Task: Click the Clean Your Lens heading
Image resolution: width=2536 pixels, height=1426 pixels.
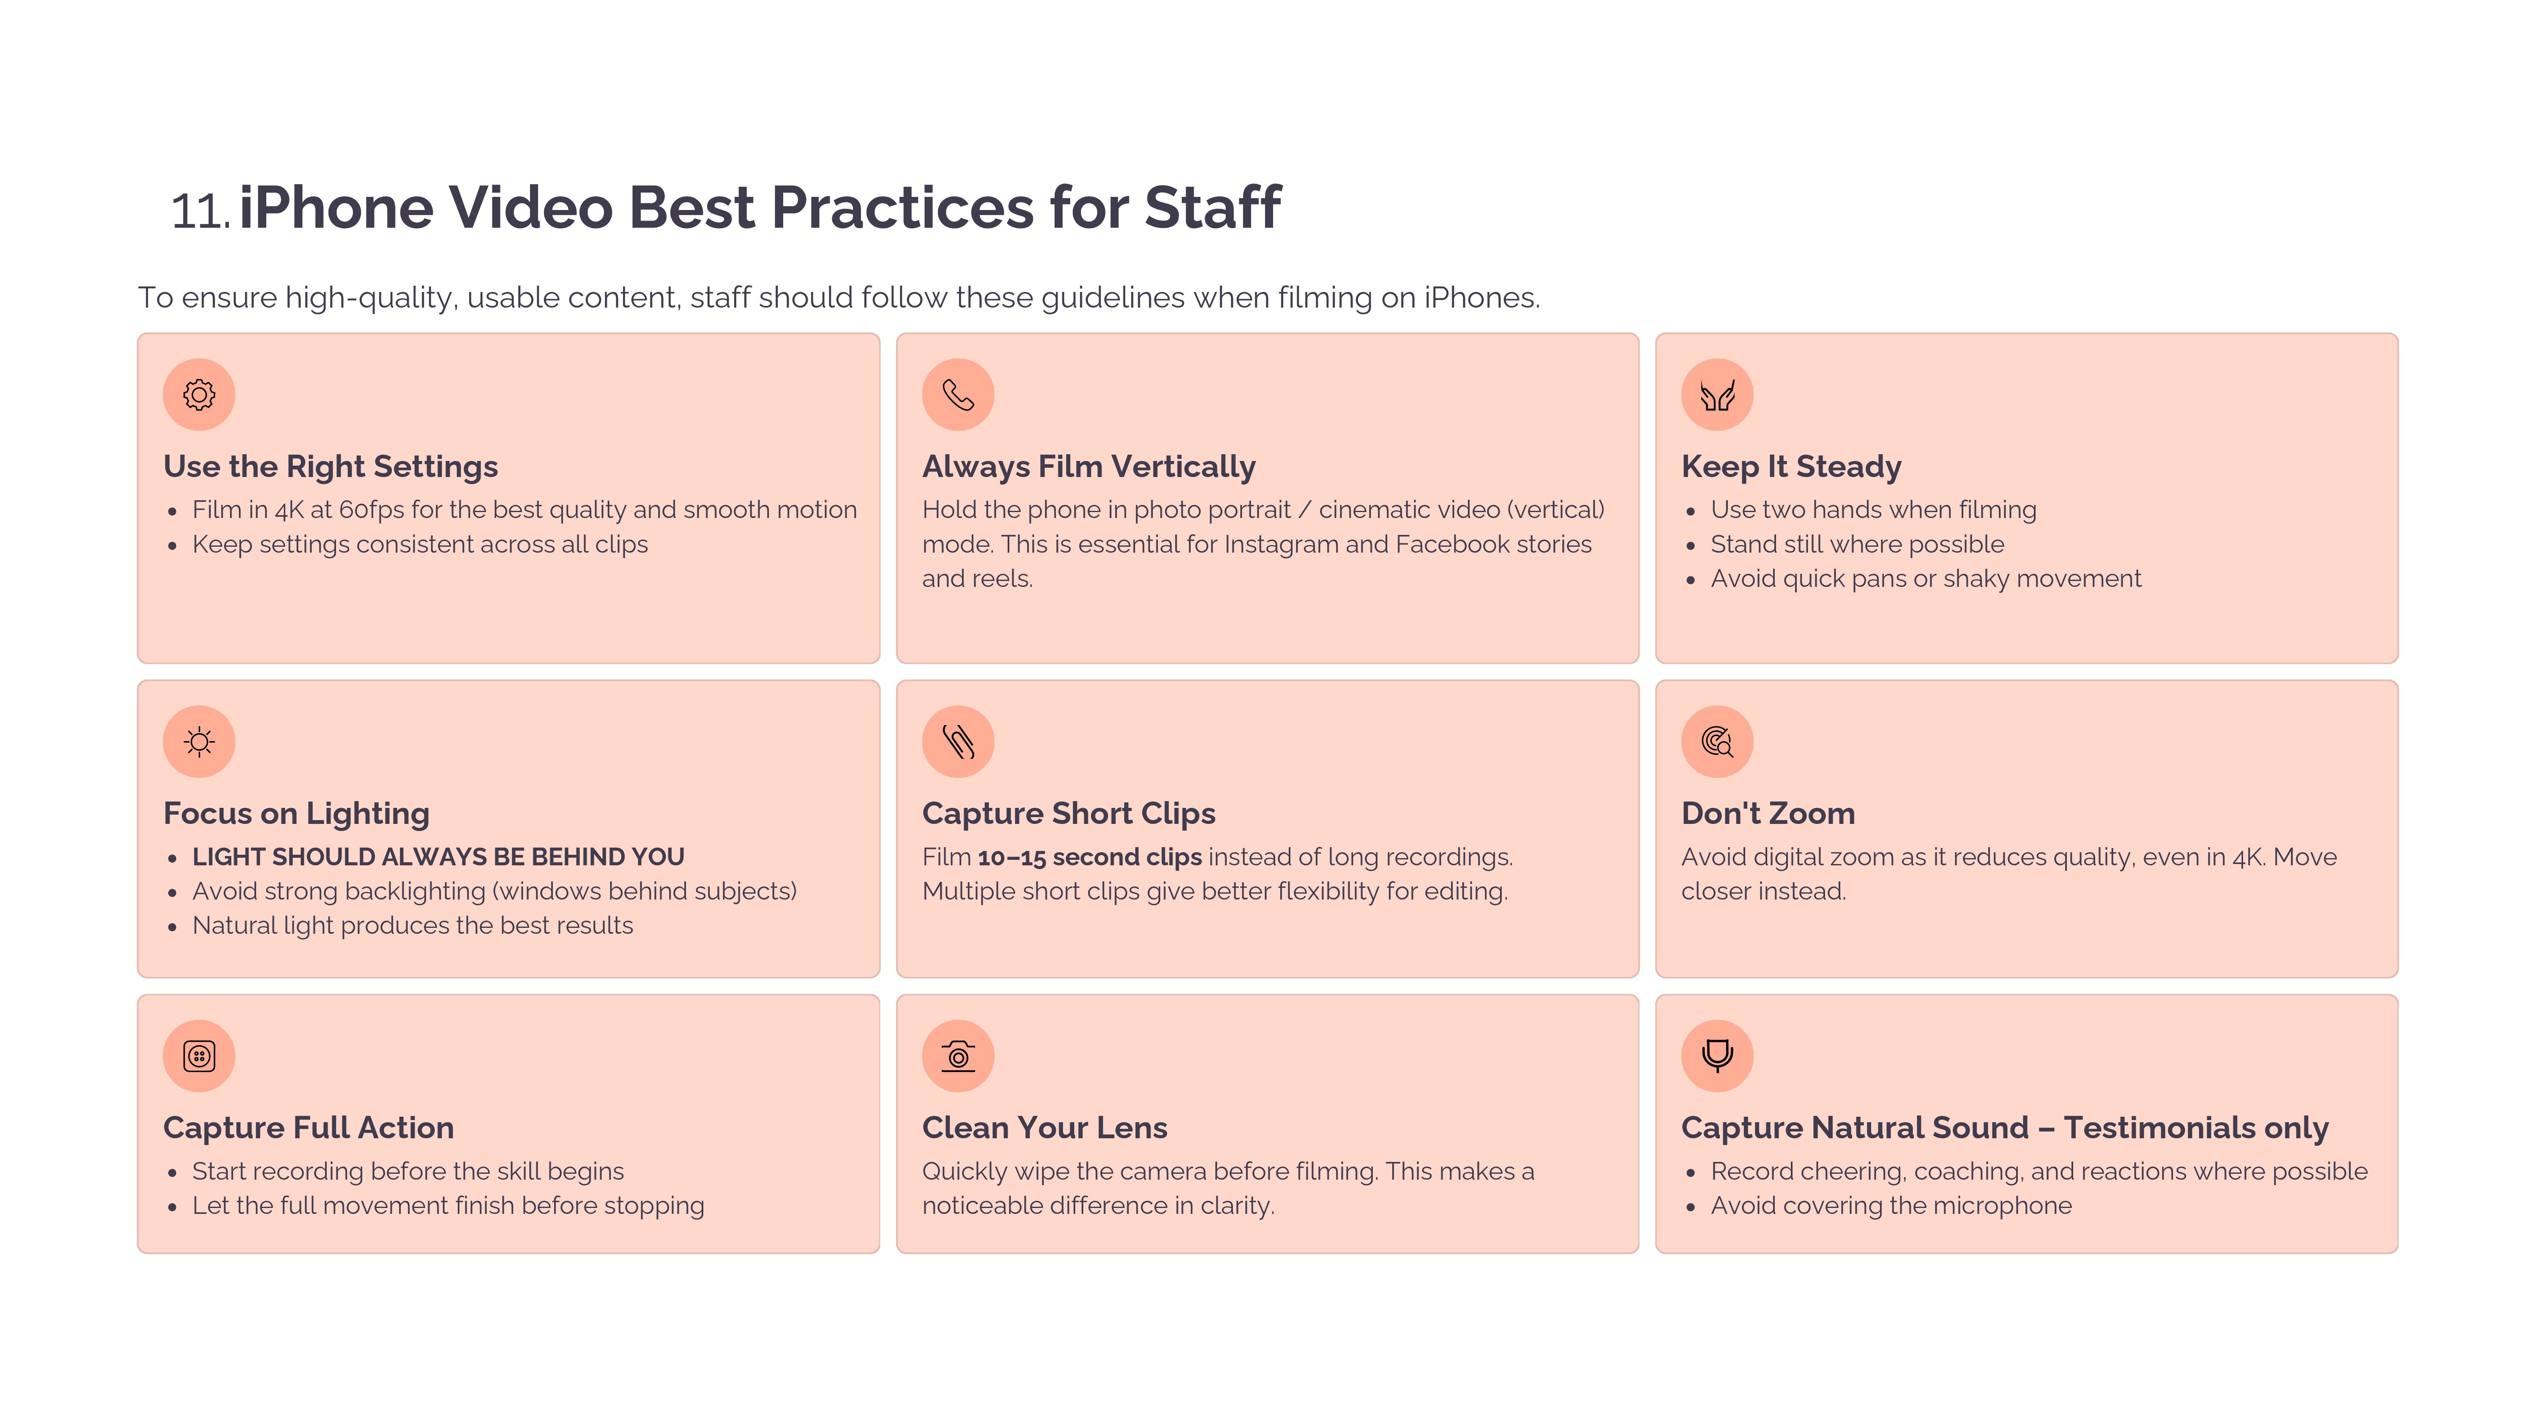Action: 1044,1128
